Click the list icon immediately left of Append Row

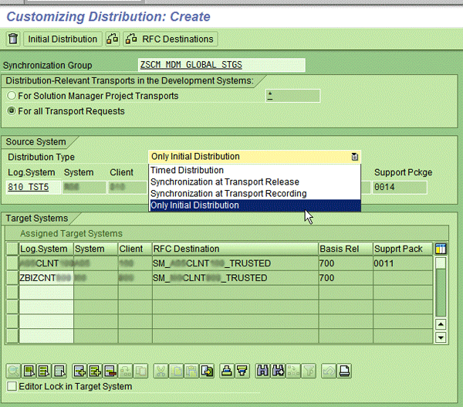pos(59,371)
